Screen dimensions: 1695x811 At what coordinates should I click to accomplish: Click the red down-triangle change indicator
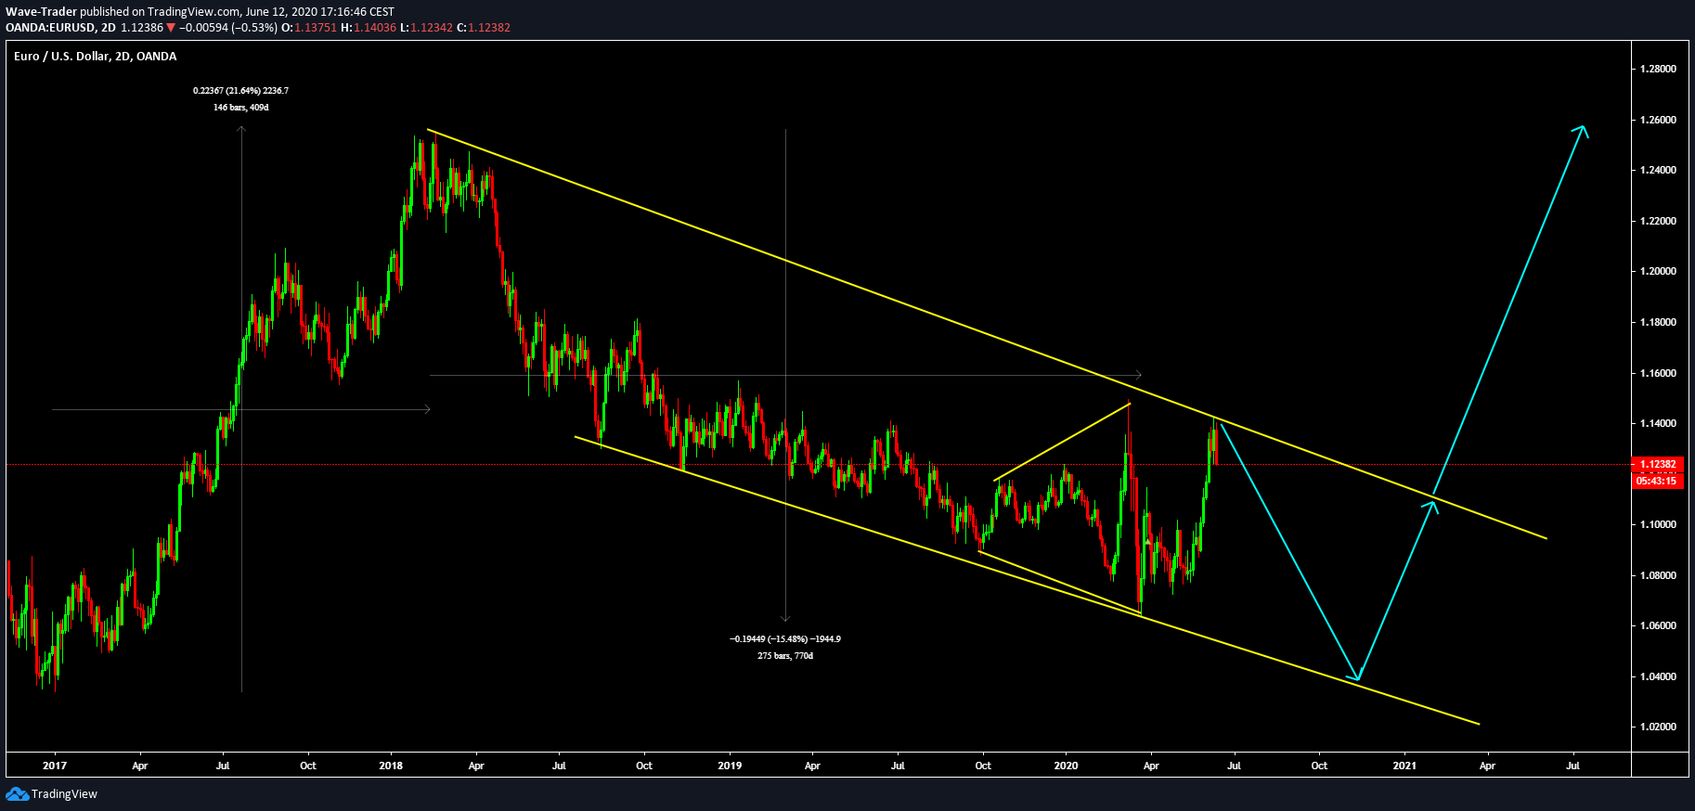[171, 28]
